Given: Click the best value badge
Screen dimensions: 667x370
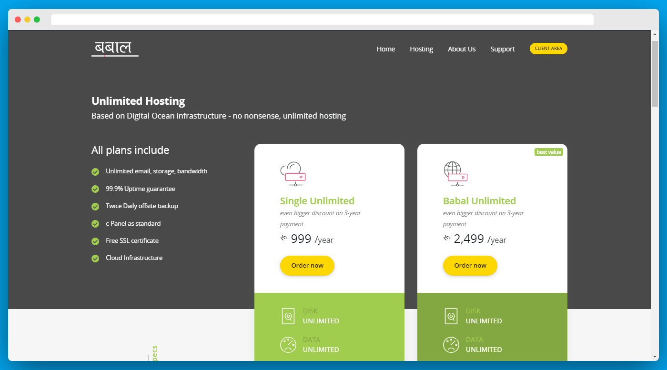Looking at the screenshot, I should click(x=549, y=152).
